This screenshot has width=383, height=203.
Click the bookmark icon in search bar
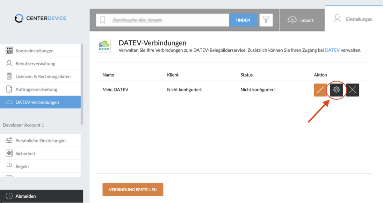[x=103, y=20]
